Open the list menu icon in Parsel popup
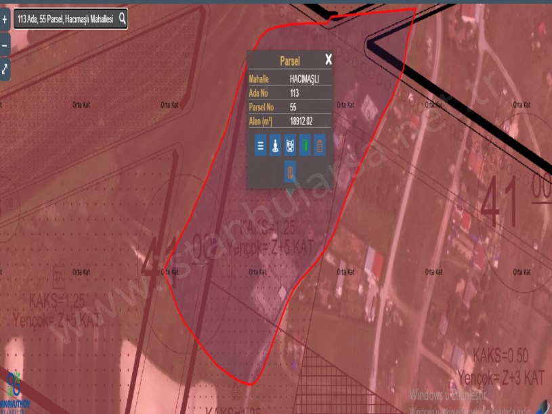 tap(260, 145)
